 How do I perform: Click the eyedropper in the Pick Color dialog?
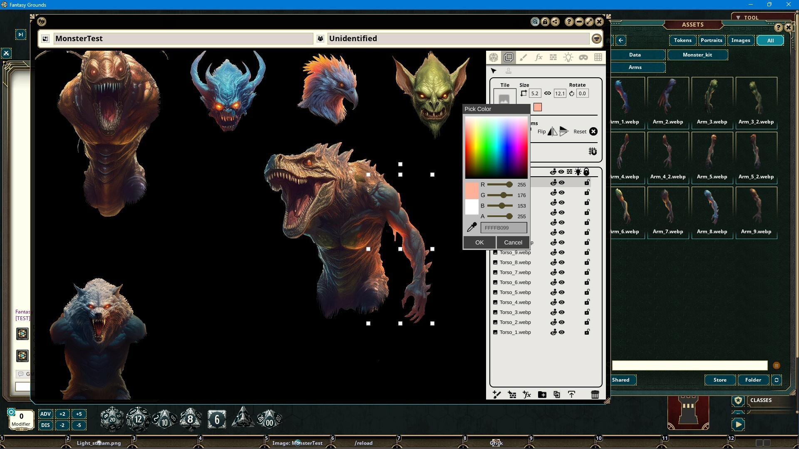[x=472, y=227]
